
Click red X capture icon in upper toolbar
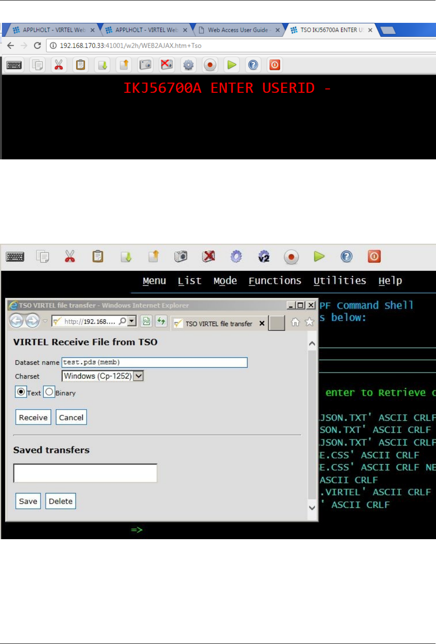tap(167, 65)
